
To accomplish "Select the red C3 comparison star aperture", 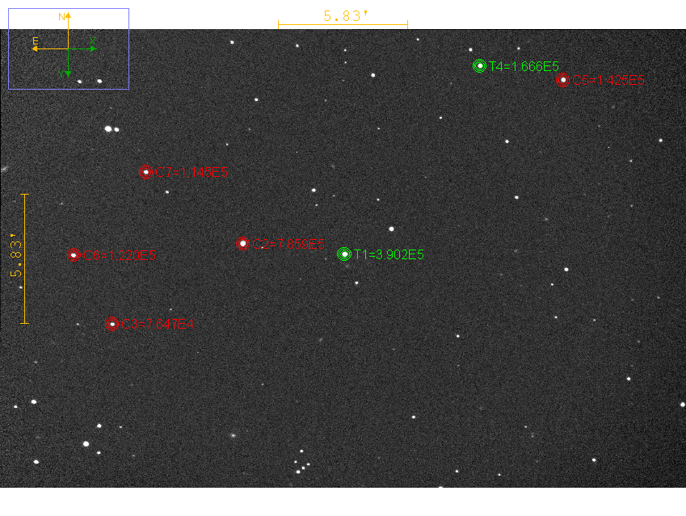I will click(112, 324).
